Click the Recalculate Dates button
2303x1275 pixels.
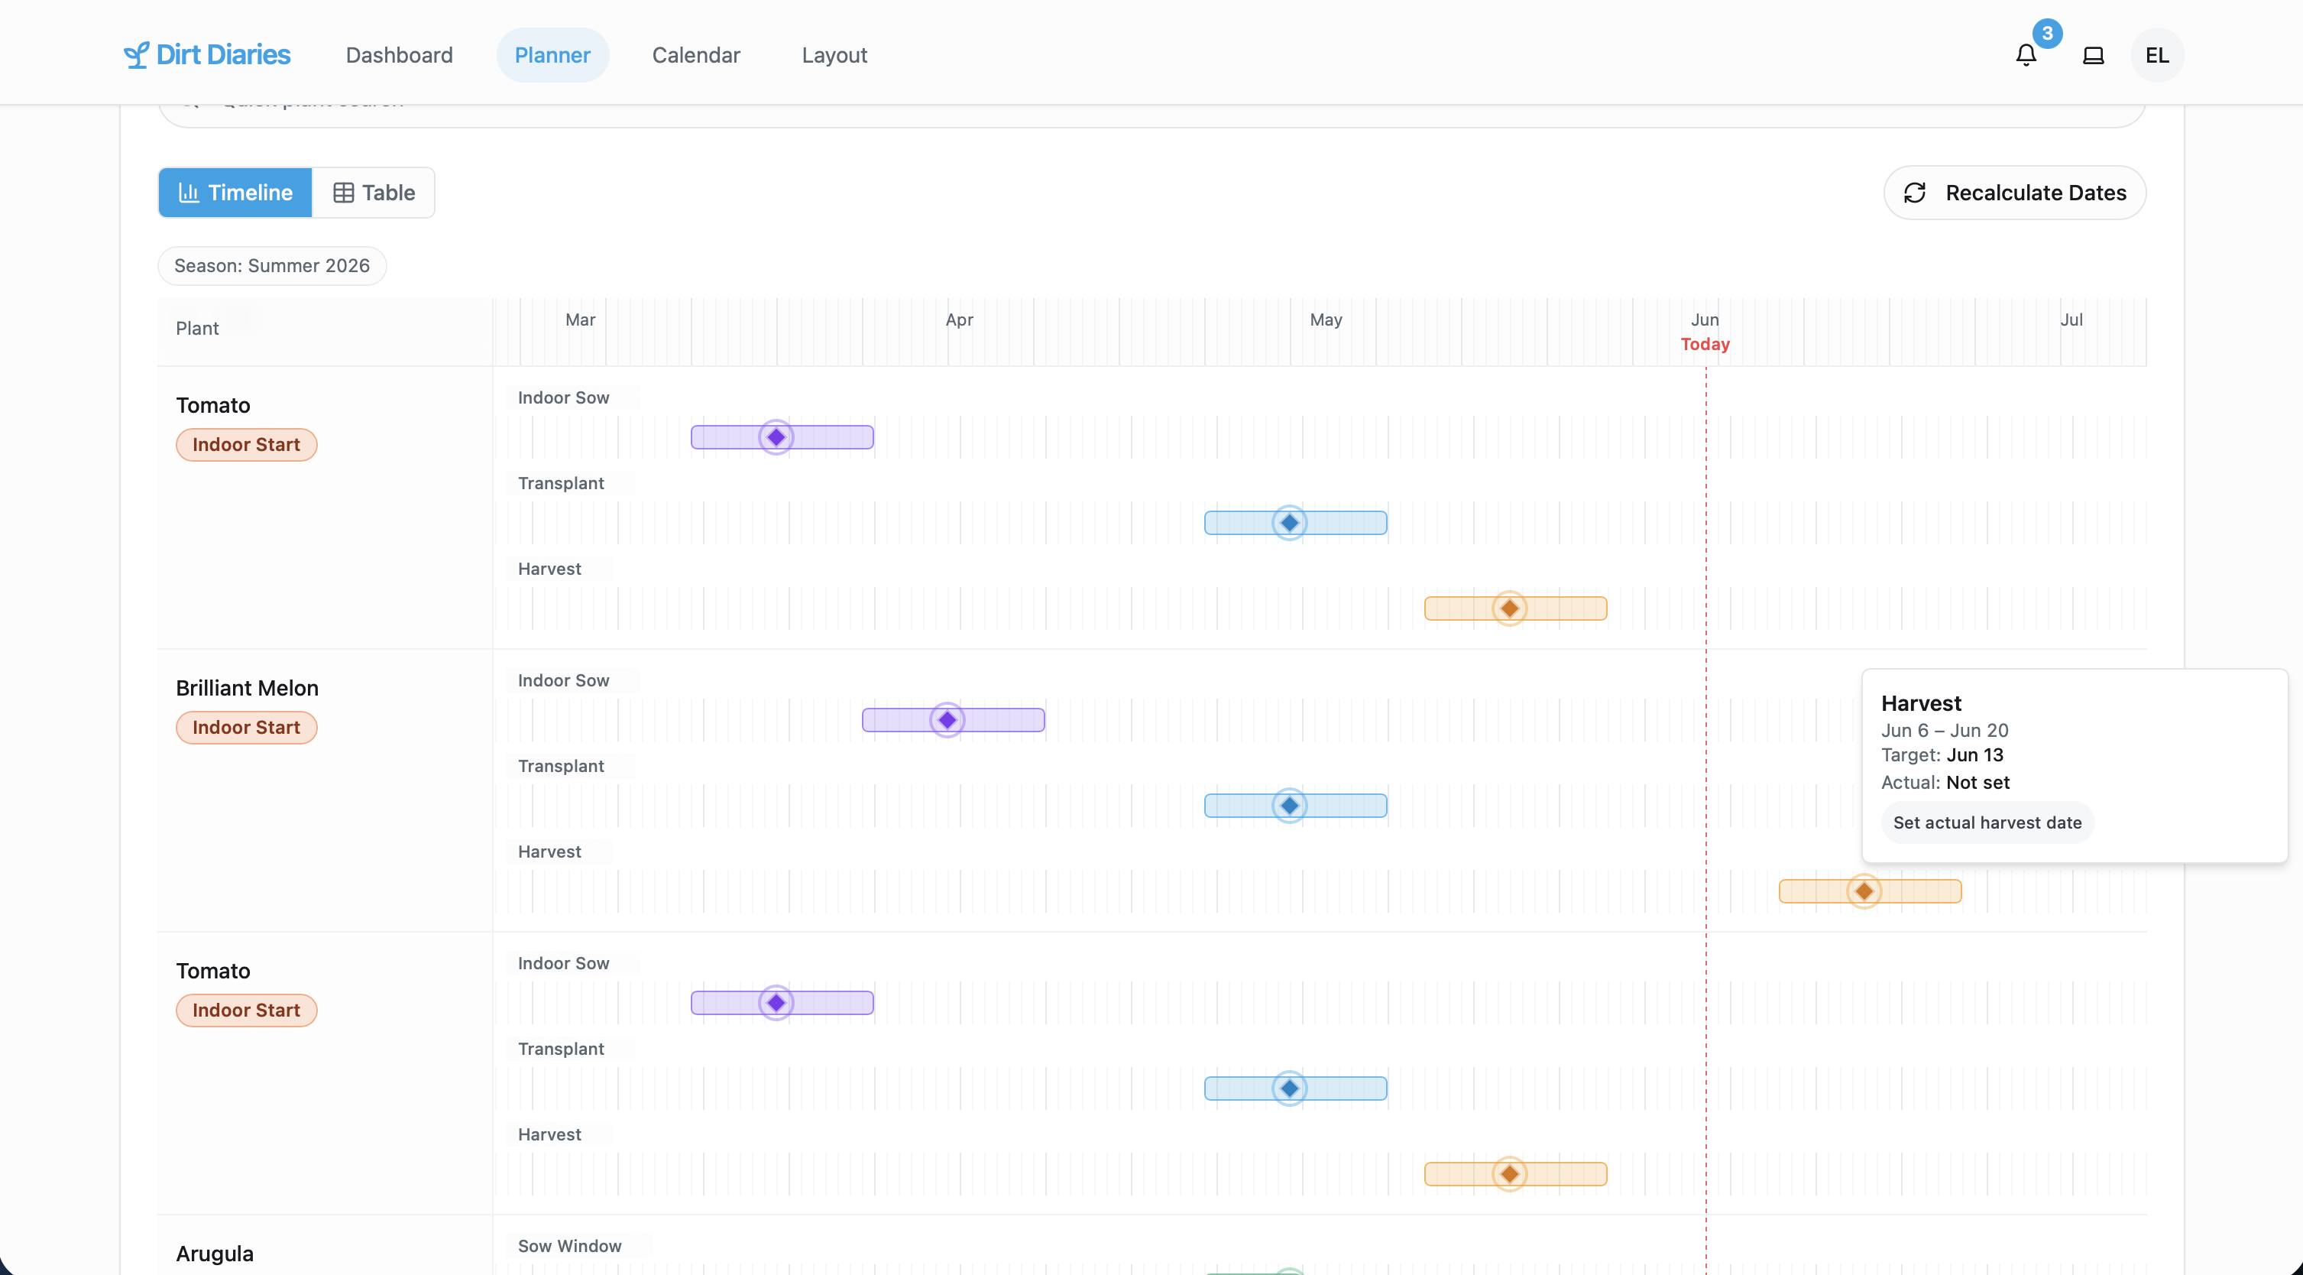[2015, 192]
